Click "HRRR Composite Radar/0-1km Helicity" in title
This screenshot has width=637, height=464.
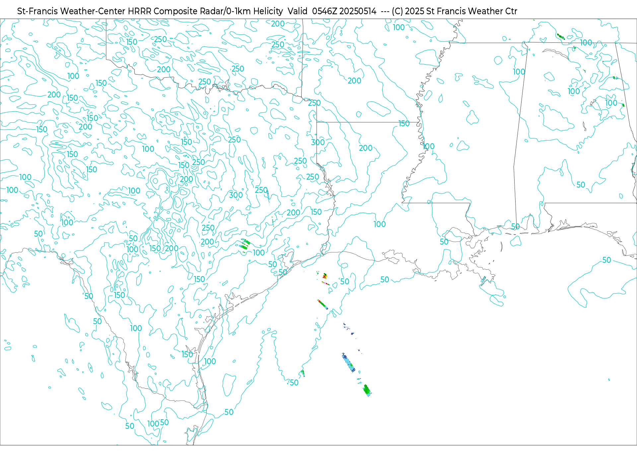pos(205,11)
